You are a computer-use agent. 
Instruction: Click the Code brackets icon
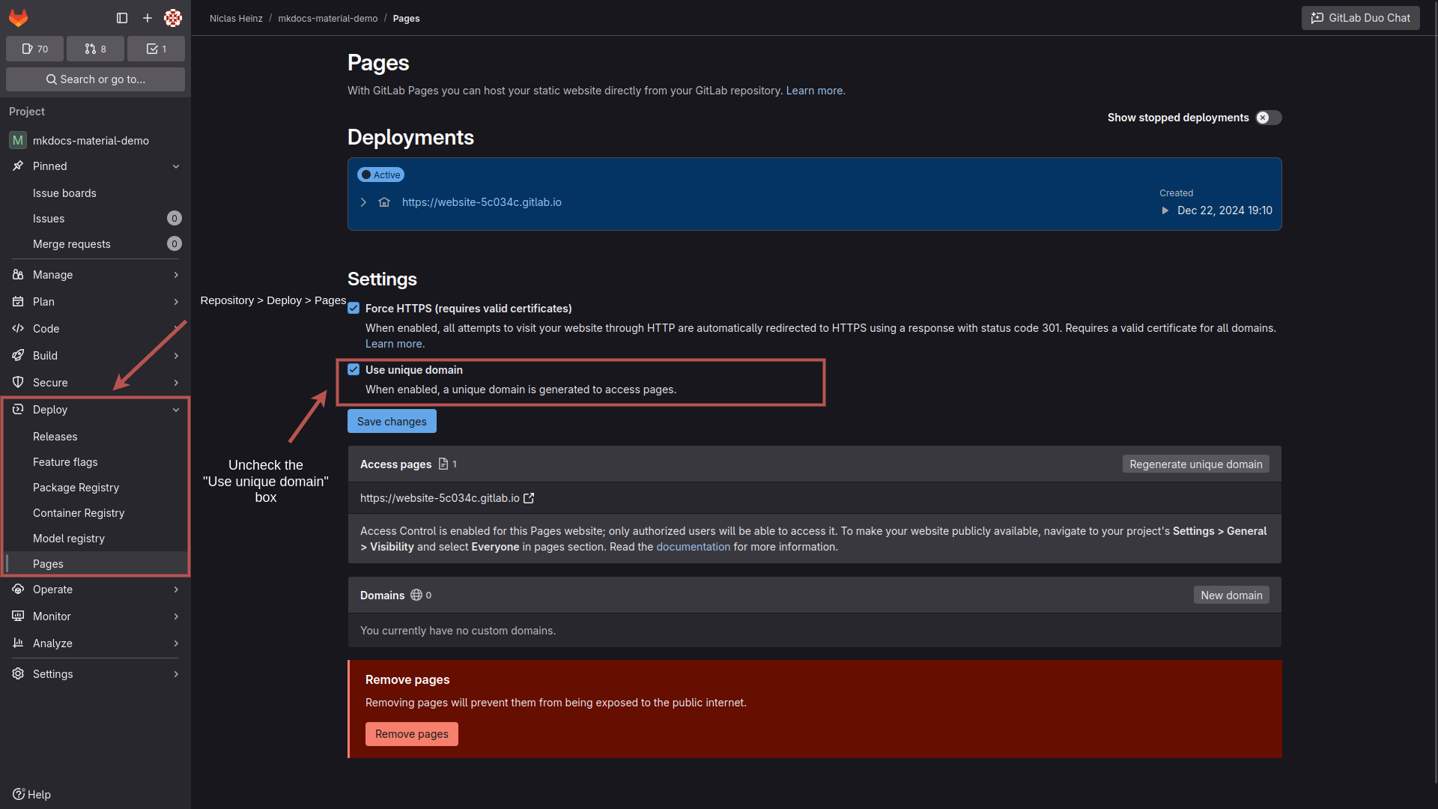[x=18, y=329]
